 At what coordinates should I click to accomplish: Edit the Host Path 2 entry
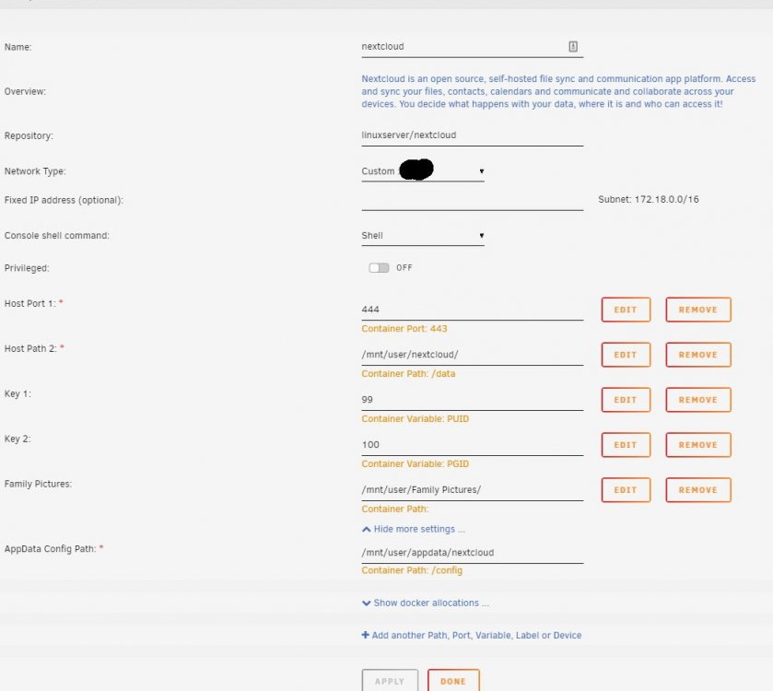[626, 355]
